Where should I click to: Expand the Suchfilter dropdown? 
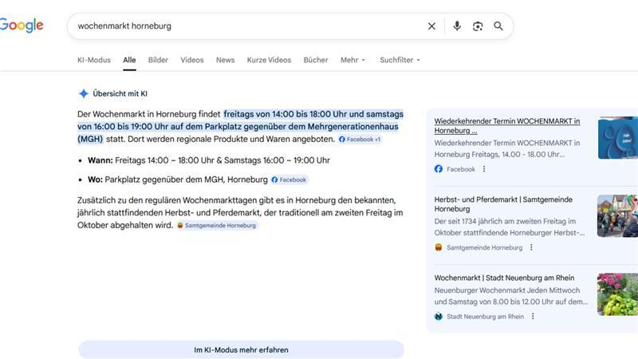tap(400, 60)
